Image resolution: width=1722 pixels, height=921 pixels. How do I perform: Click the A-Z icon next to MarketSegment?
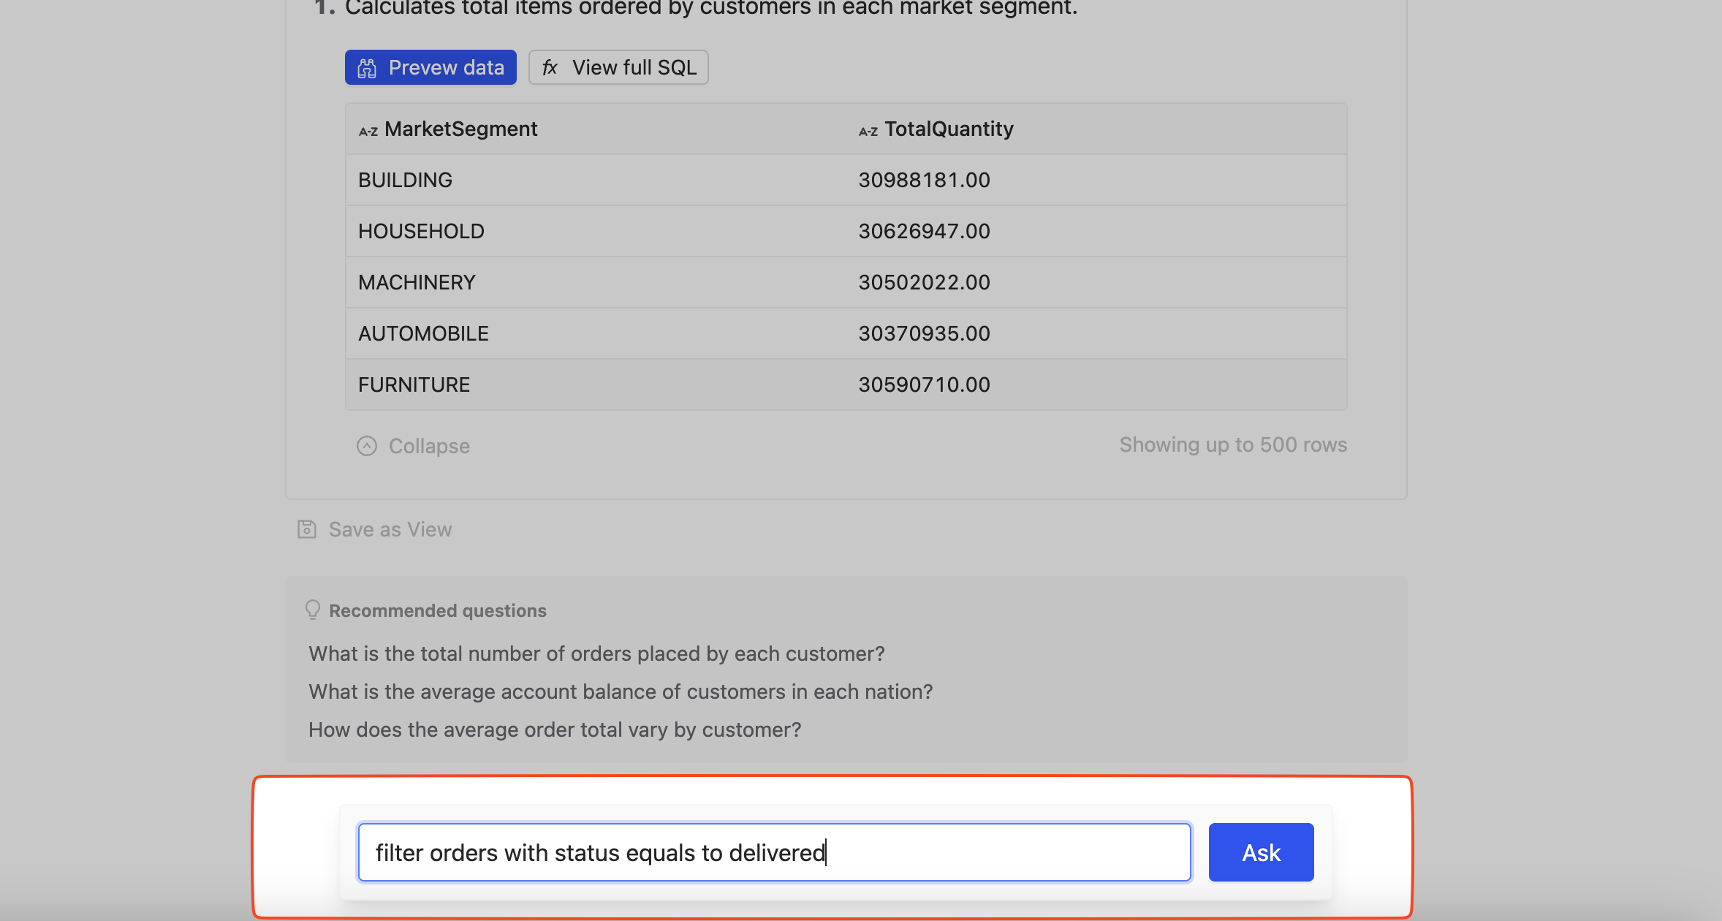(368, 132)
